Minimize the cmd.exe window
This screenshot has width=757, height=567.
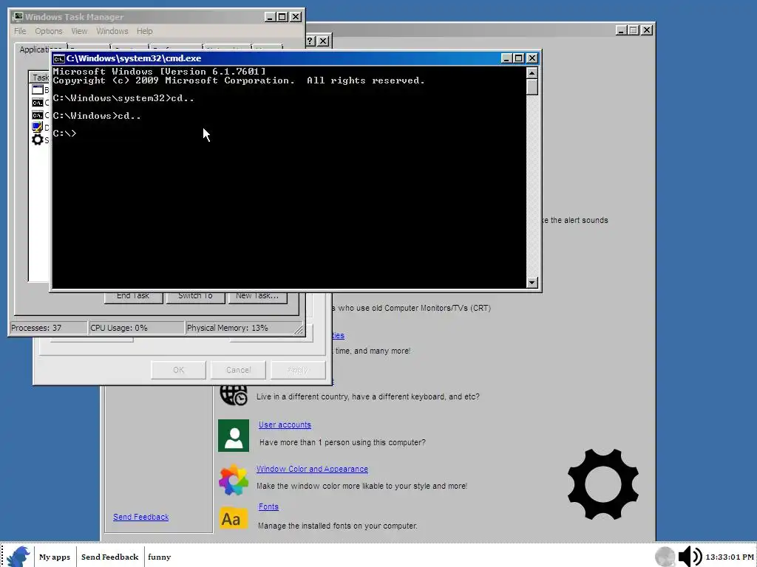pyautogui.click(x=506, y=58)
